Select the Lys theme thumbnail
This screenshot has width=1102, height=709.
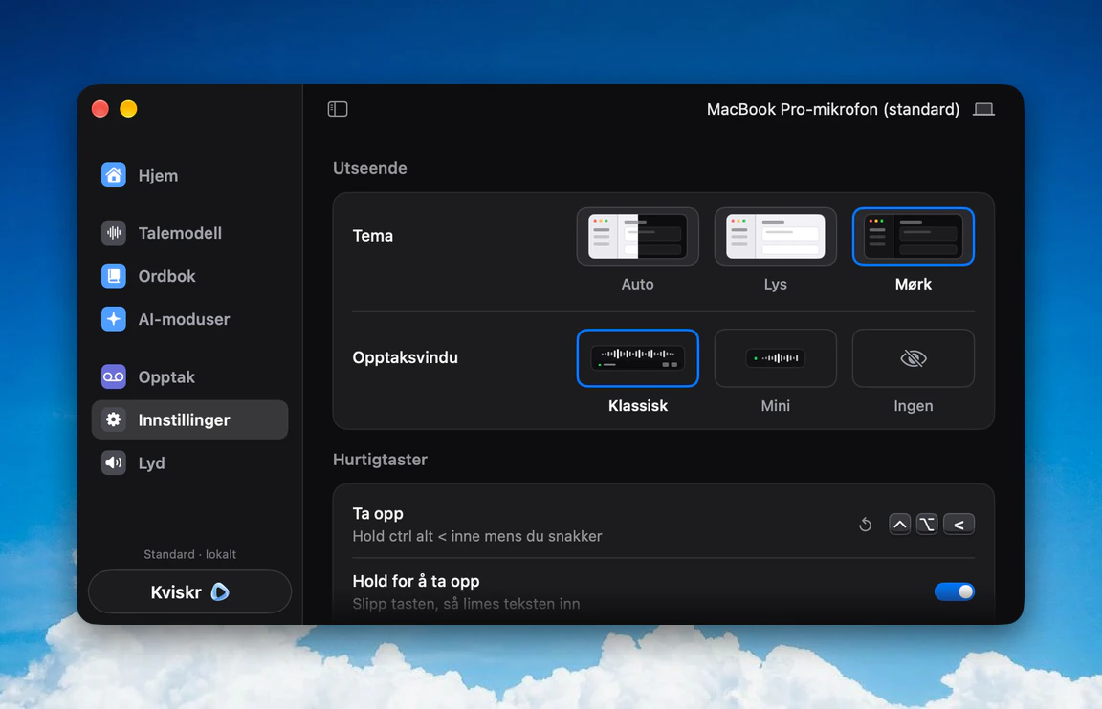tap(775, 237)
